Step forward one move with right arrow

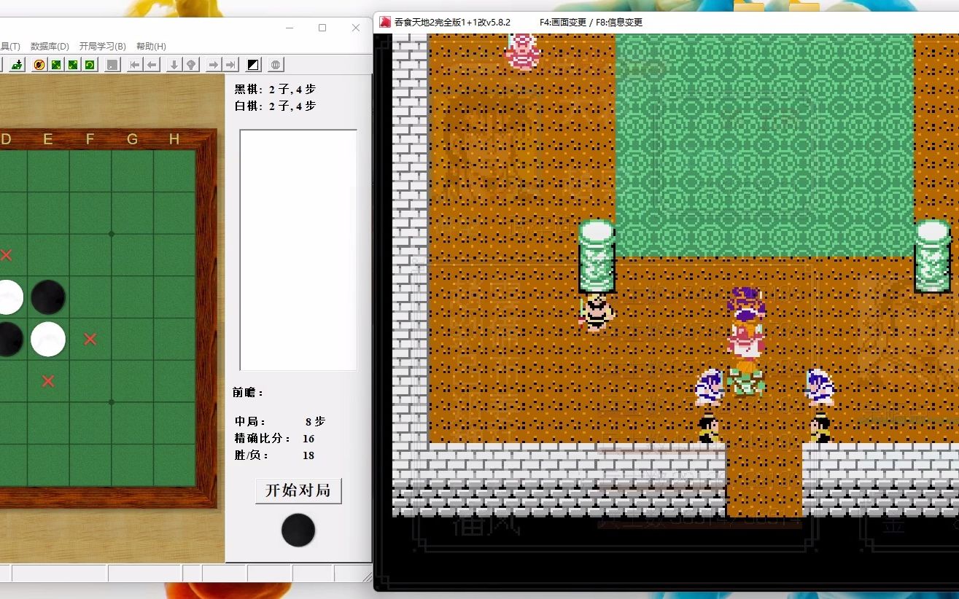(x=213, y=65)
